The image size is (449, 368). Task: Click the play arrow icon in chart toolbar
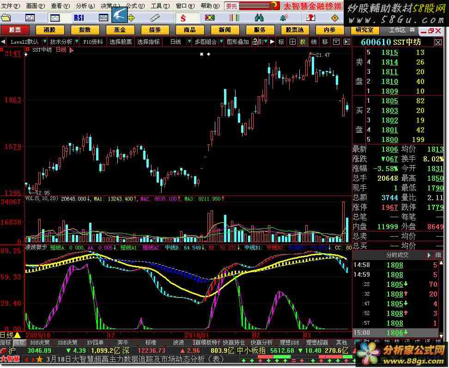pyautogui.click(x=272, y=42)
